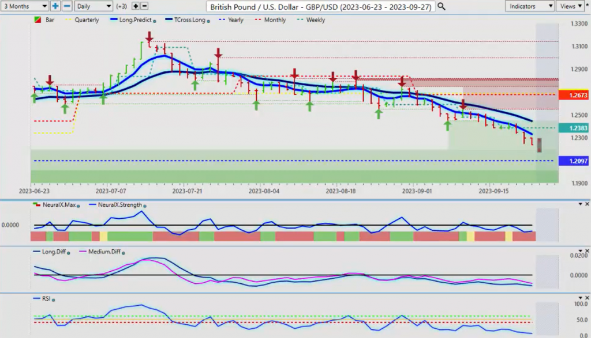Screen dimensions: 591x338
Task: Open the Indicators dropdown
Action: (529, 6)
